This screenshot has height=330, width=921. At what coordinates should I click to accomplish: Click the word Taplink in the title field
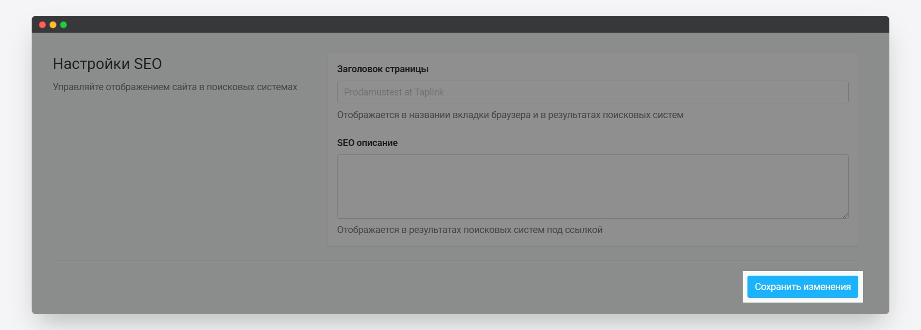[429, 92]
